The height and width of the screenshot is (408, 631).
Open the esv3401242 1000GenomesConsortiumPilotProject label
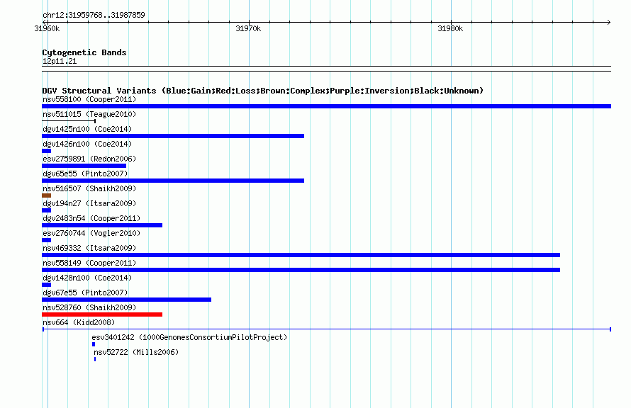tap(189, 337)
